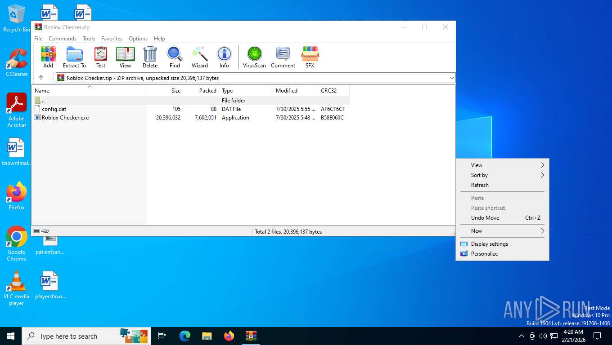612x345 pixels.
Task: Sort by Type column header
Action: click(246, 91)
